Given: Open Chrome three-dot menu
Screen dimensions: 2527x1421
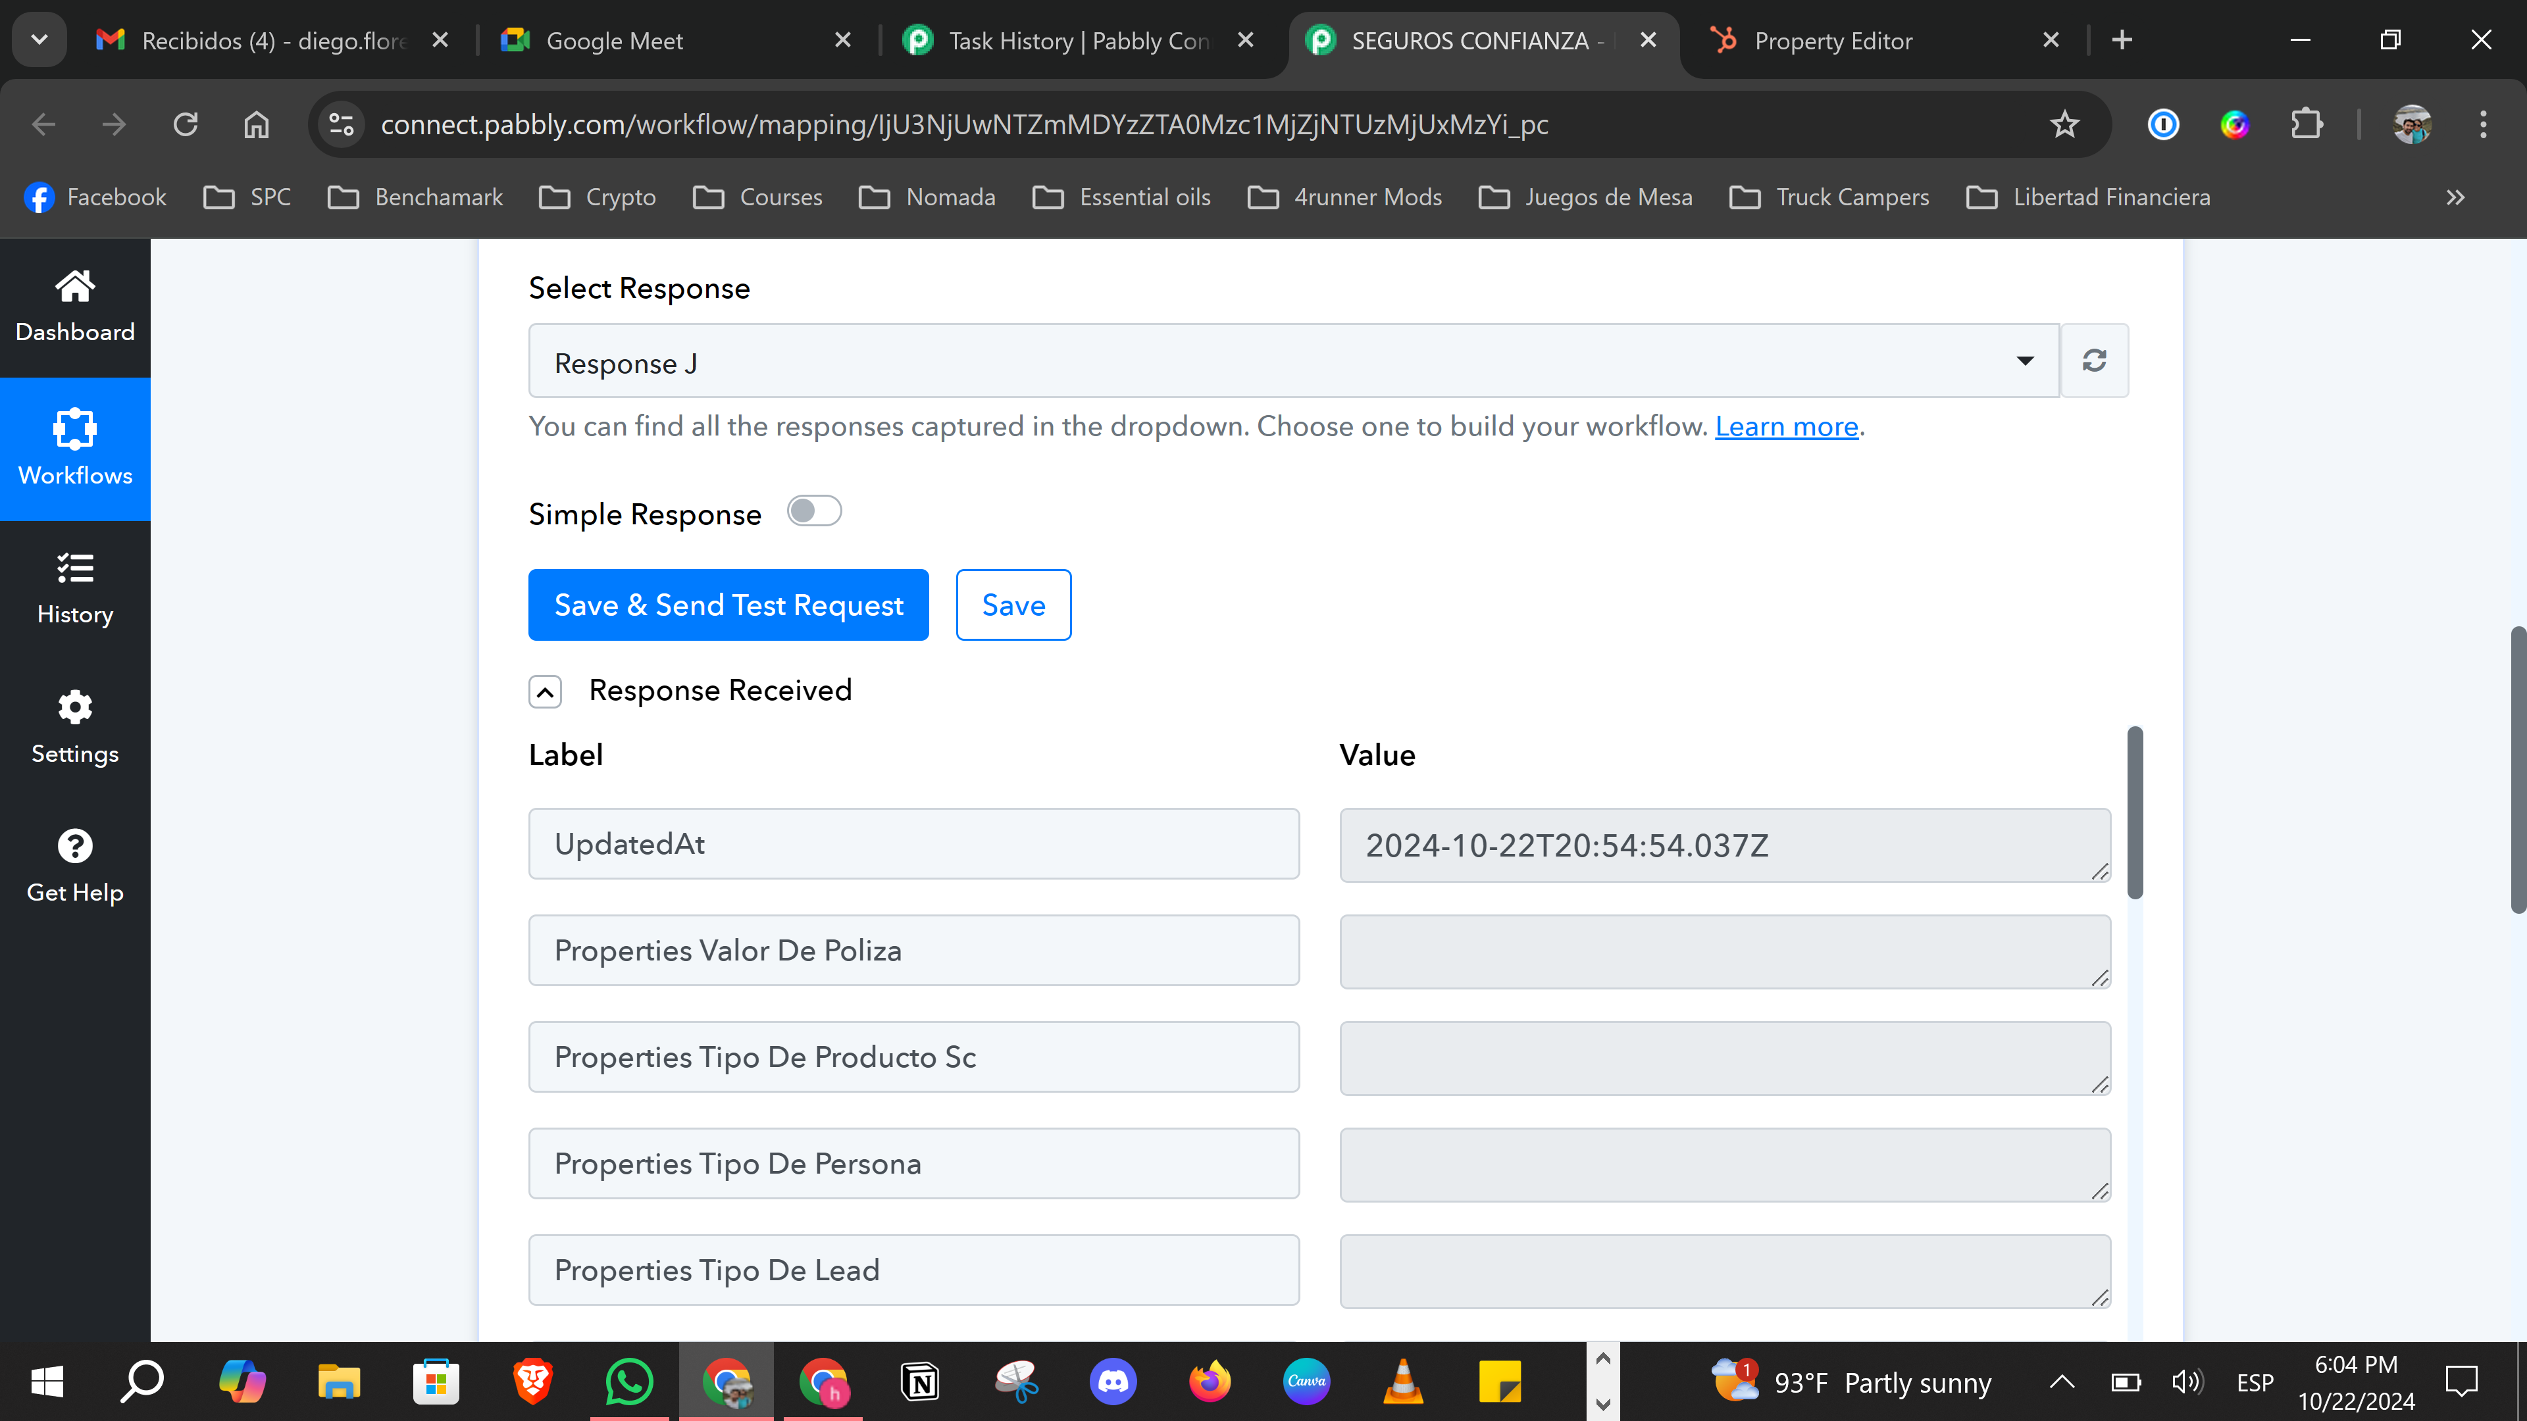Looking at the screenshot, I should [x=2483, y=124].
